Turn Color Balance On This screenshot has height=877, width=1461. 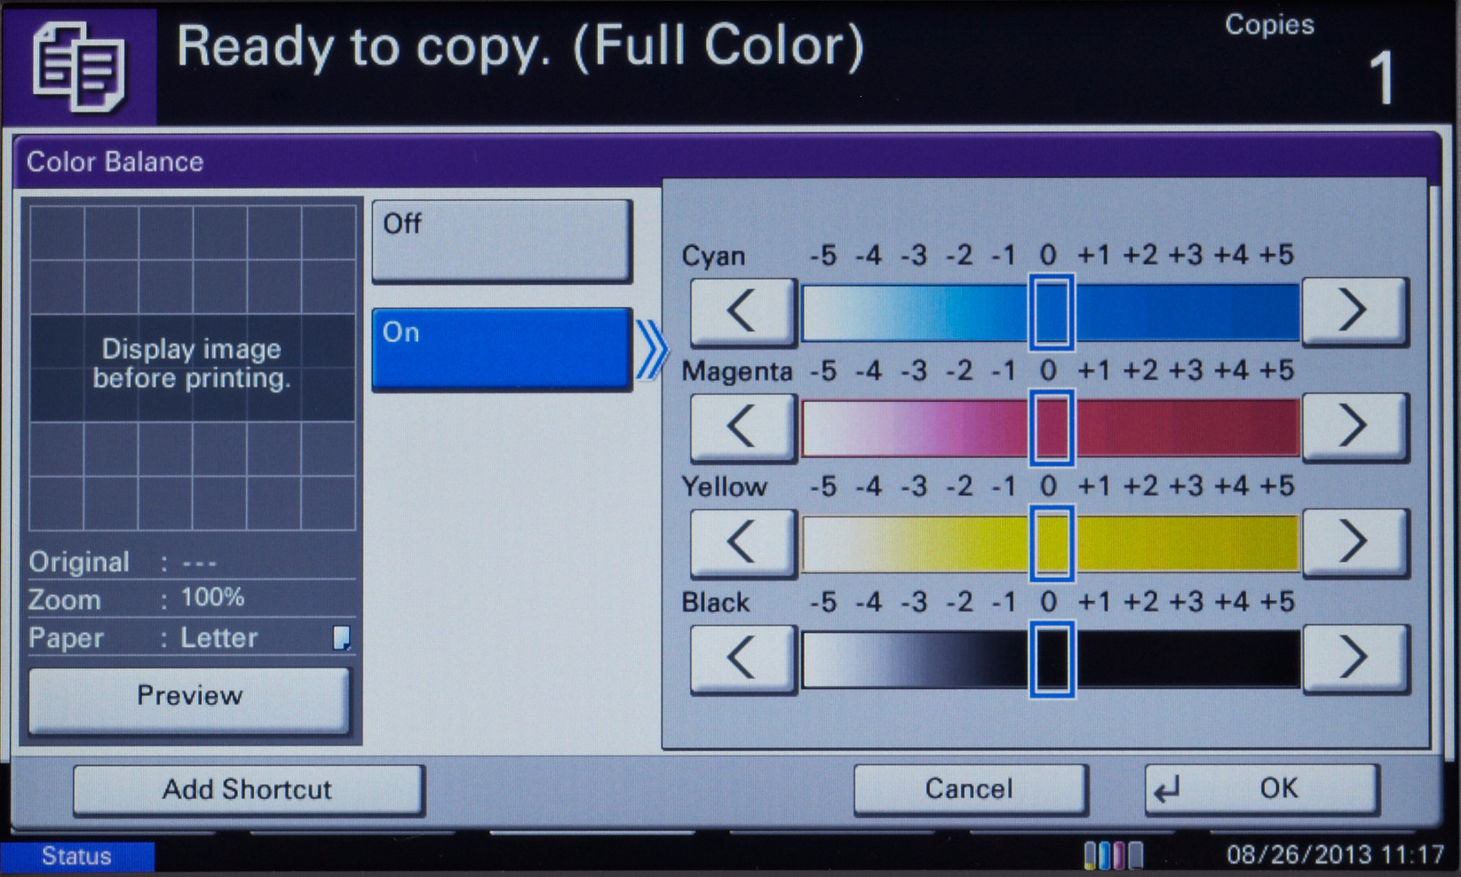[x=502, y=349]
